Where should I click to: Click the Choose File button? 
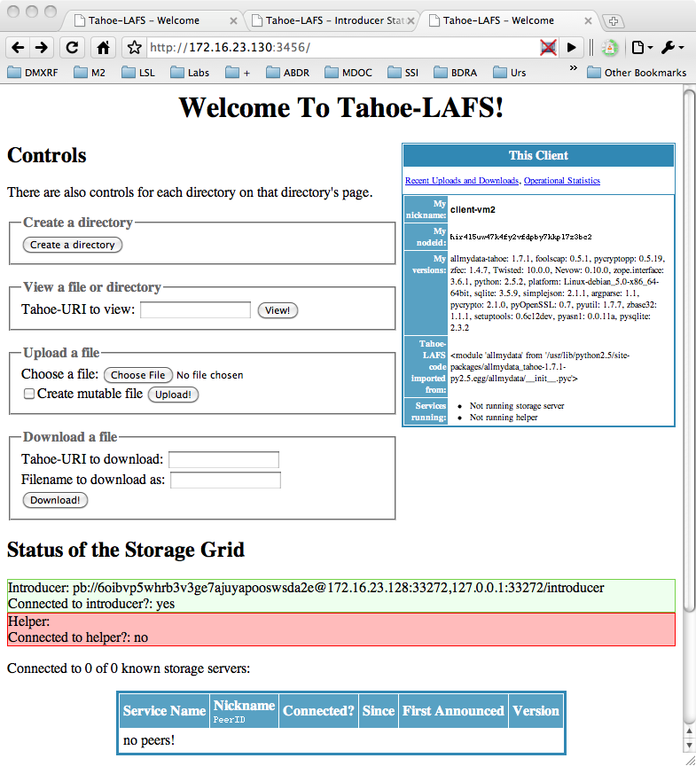coord(137,375)
